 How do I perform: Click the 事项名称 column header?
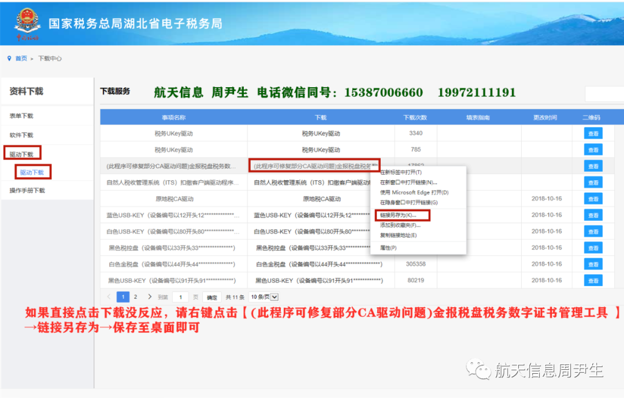click(173, 117)
